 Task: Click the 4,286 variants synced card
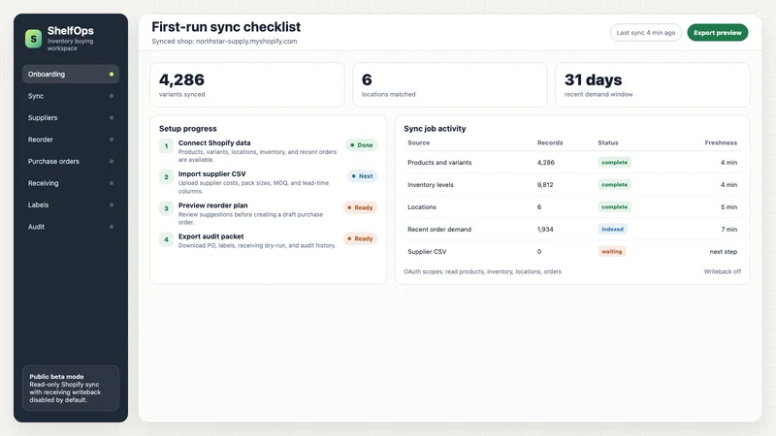(247, 84)
